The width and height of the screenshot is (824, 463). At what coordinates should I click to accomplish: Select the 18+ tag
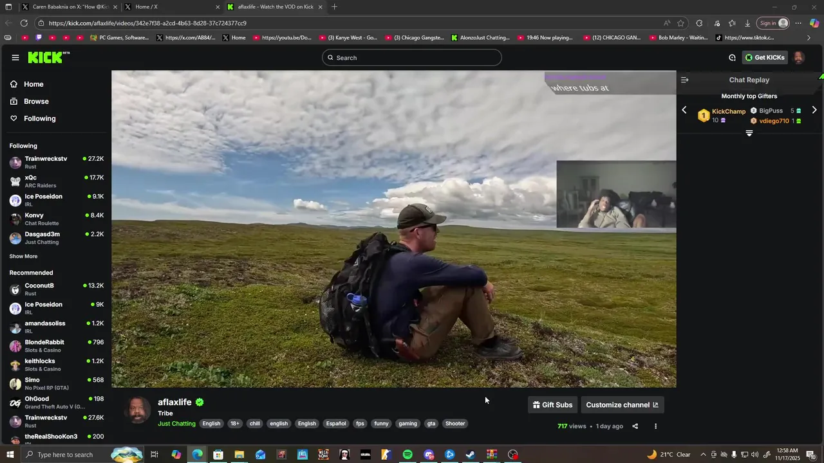pos(235,424)
